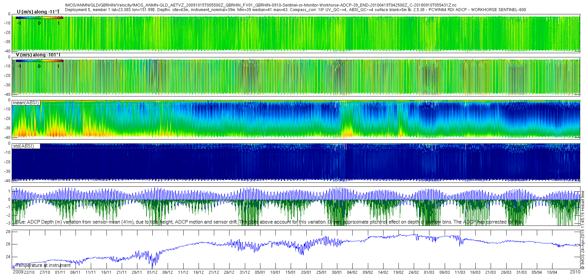Select the 24/02 date on time axis

(x=413, y=272)
